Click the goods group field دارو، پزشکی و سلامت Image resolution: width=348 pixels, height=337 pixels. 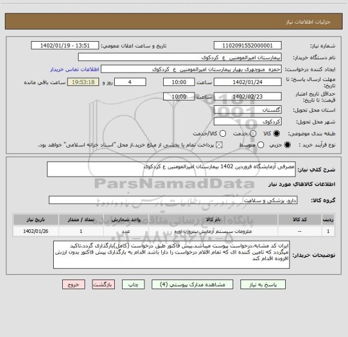click(x=173, y=200)
